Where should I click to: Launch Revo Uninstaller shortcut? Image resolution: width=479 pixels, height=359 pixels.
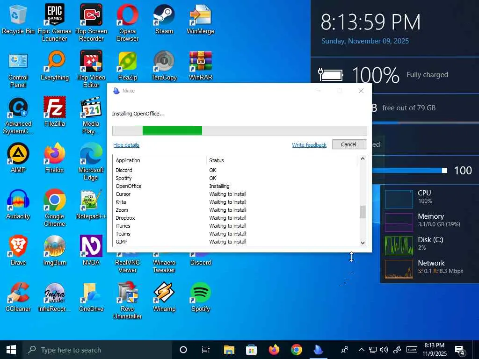[127, 301]
